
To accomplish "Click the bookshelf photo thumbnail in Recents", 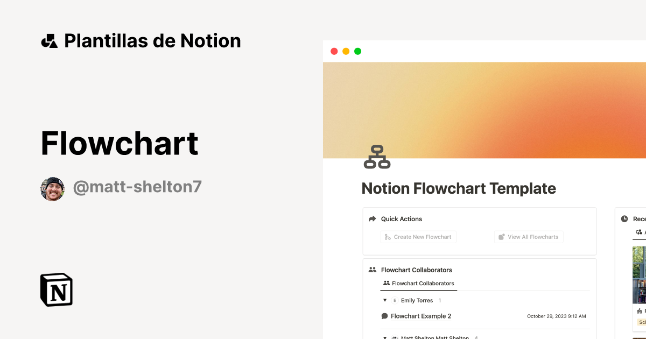I will point(640,274).
